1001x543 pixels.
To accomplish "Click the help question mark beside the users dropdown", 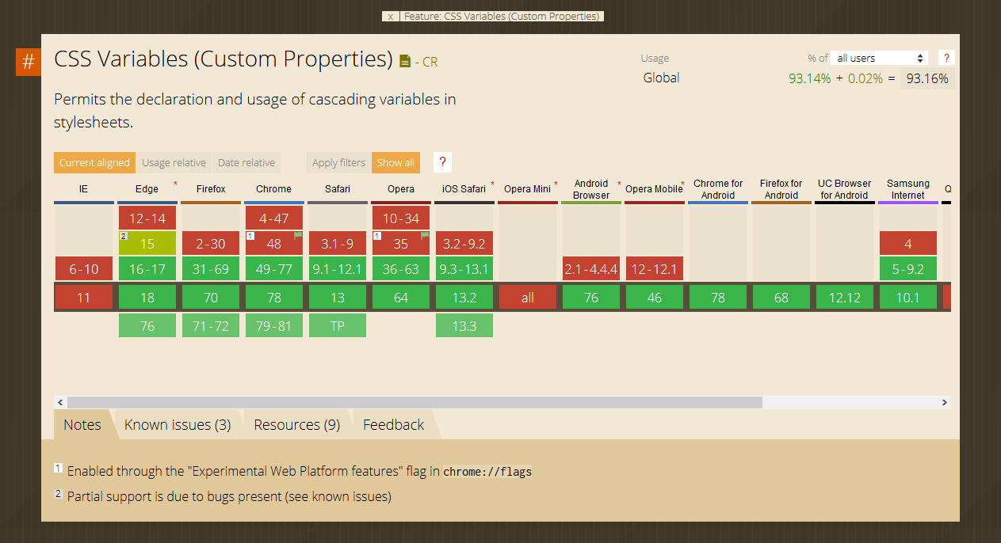I will point(946,57).
